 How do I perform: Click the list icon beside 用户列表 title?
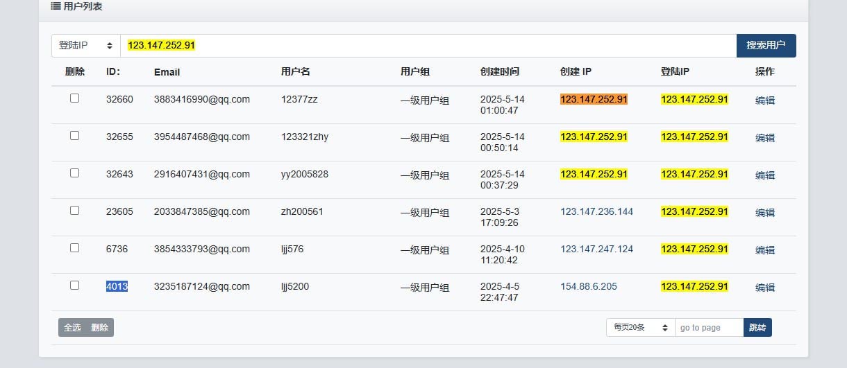click(x=56, y=6)
